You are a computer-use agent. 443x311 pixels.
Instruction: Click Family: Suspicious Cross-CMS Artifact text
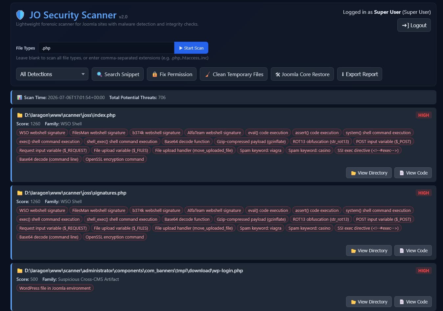(81, 279)
